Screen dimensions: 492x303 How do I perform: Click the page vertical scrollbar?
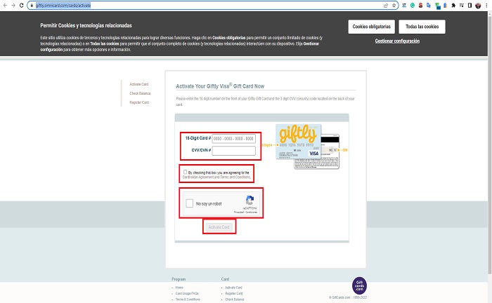(x=489, y=144)
